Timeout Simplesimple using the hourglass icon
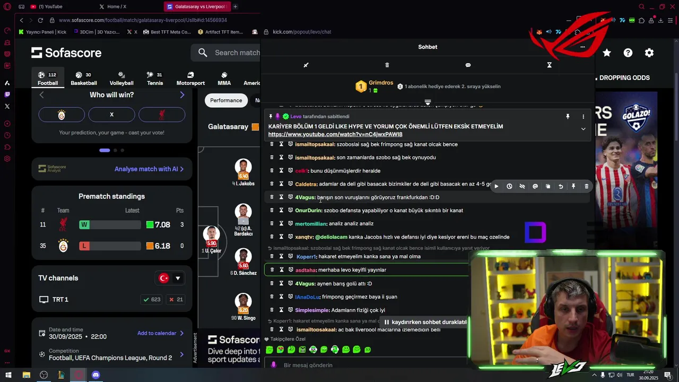Image resolution: width=679 pixels, height=382 pixels. pos(281,310)
